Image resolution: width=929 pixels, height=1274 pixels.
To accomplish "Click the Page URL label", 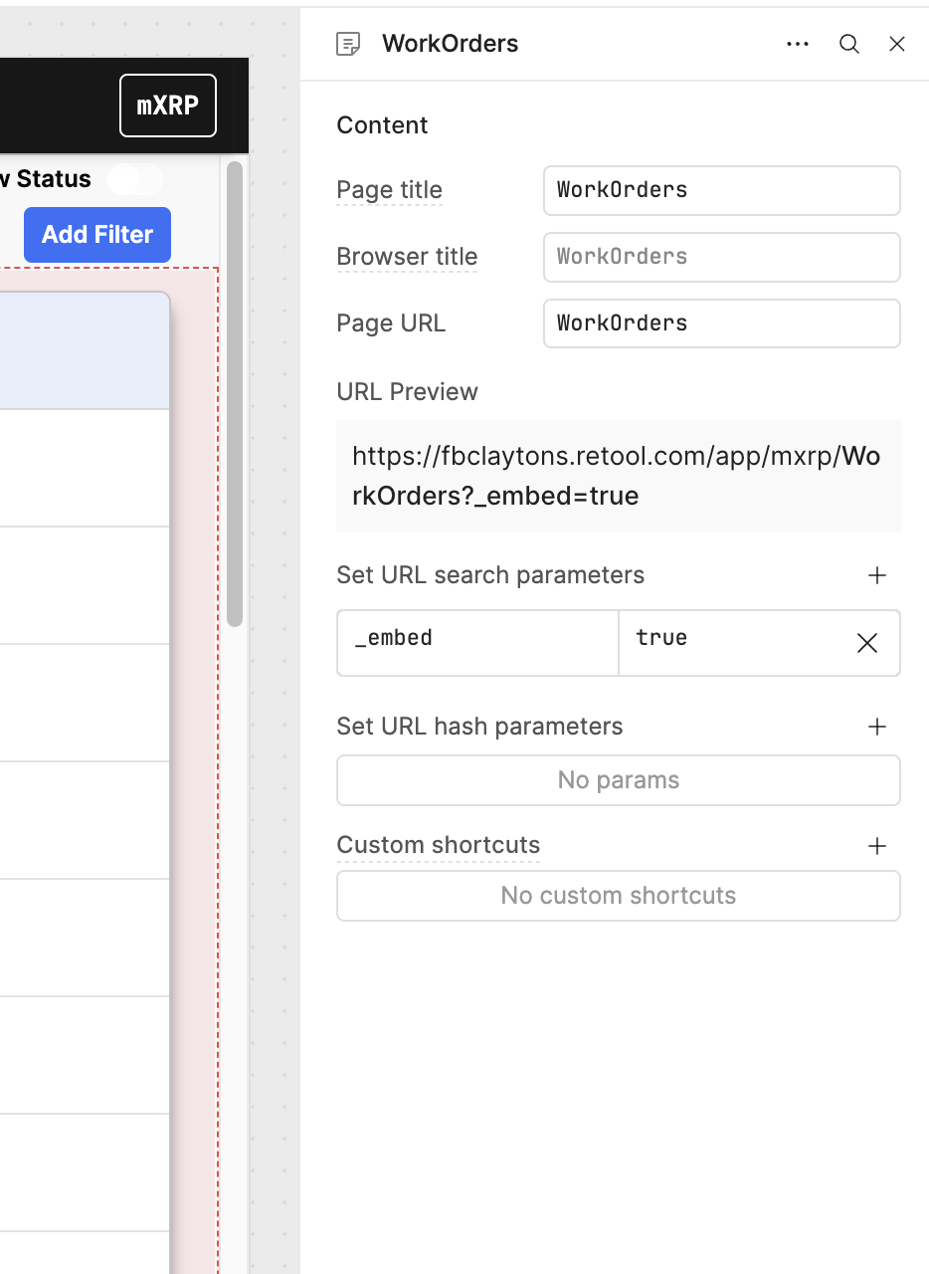I will [390, 323].
